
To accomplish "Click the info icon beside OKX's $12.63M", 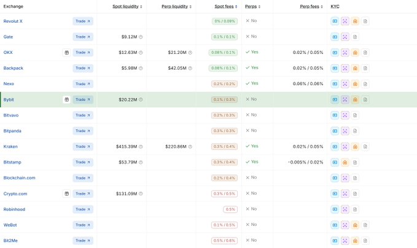I will coord(141,53).
